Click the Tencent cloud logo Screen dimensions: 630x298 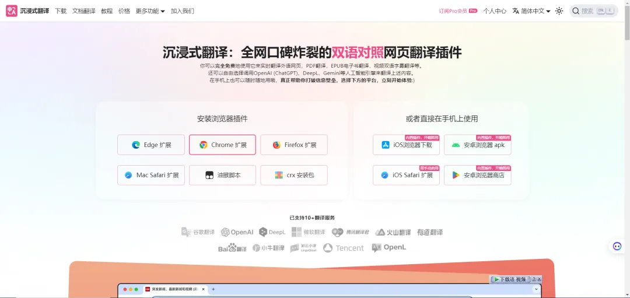coord(343,248)
